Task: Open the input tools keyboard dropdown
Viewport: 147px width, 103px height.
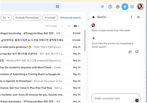Action: [76, 26]
